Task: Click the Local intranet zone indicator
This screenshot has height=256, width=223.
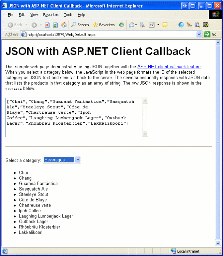Action: [x=185, y=251]
